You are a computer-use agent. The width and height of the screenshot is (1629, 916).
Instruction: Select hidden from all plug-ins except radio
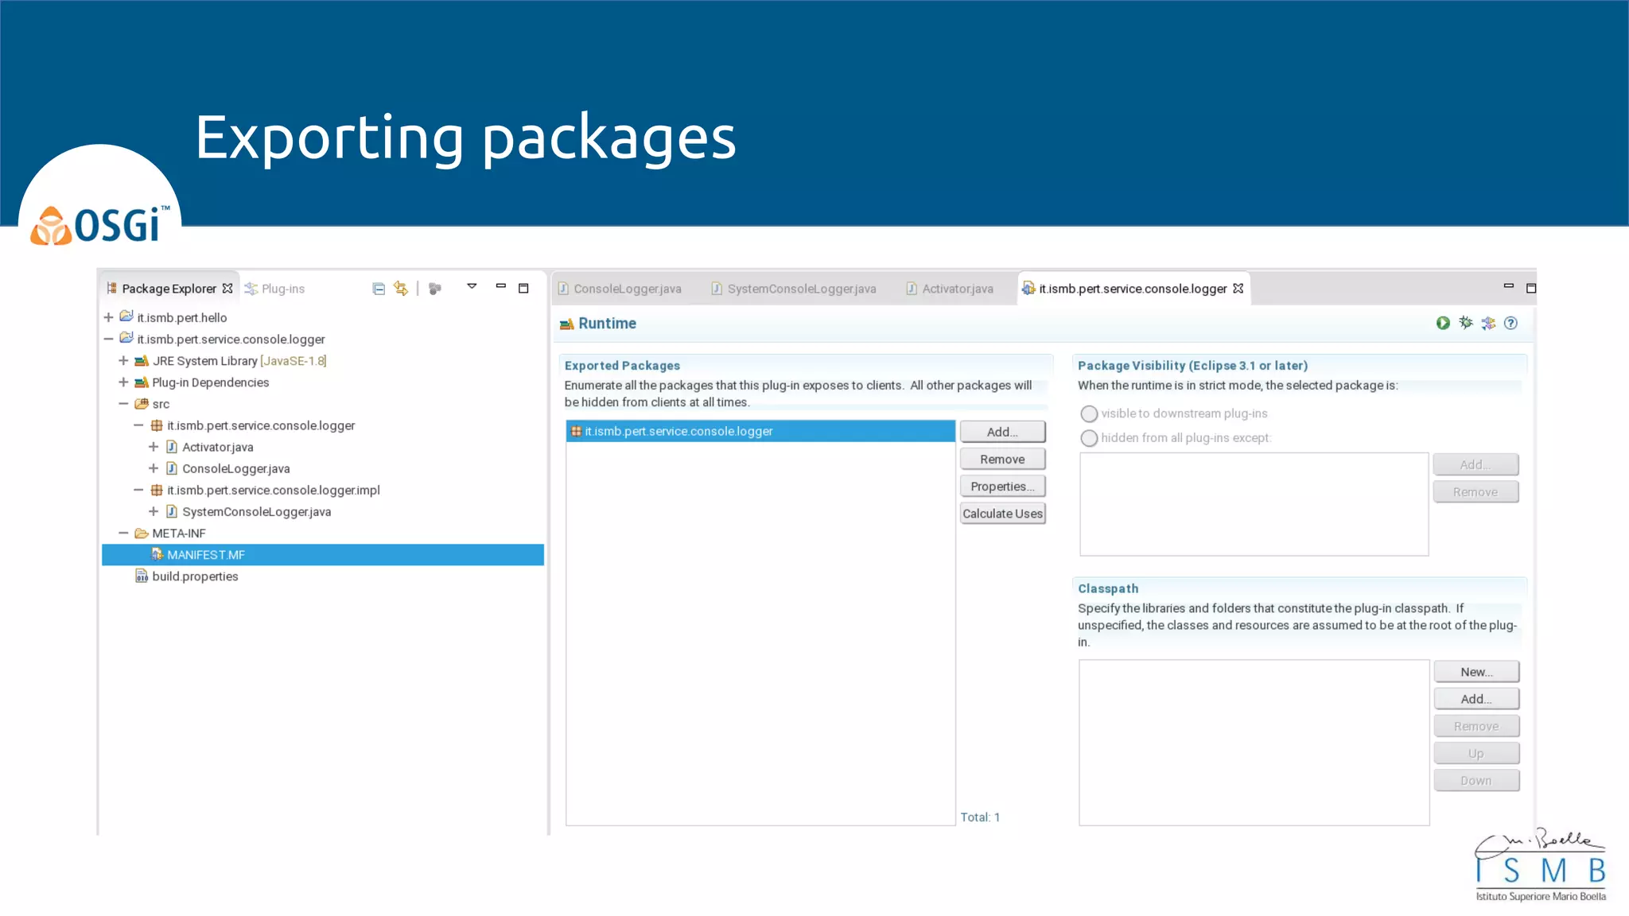tap(1089, 438)
